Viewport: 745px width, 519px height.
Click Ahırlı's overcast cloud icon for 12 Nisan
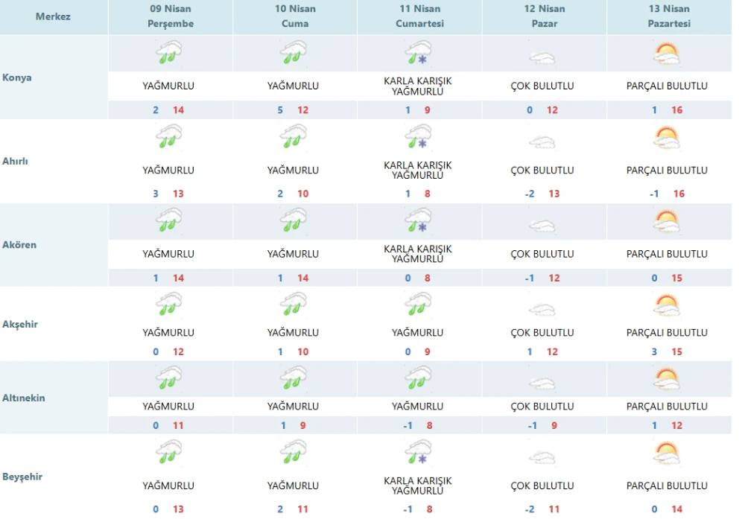(x=542, y=141)
